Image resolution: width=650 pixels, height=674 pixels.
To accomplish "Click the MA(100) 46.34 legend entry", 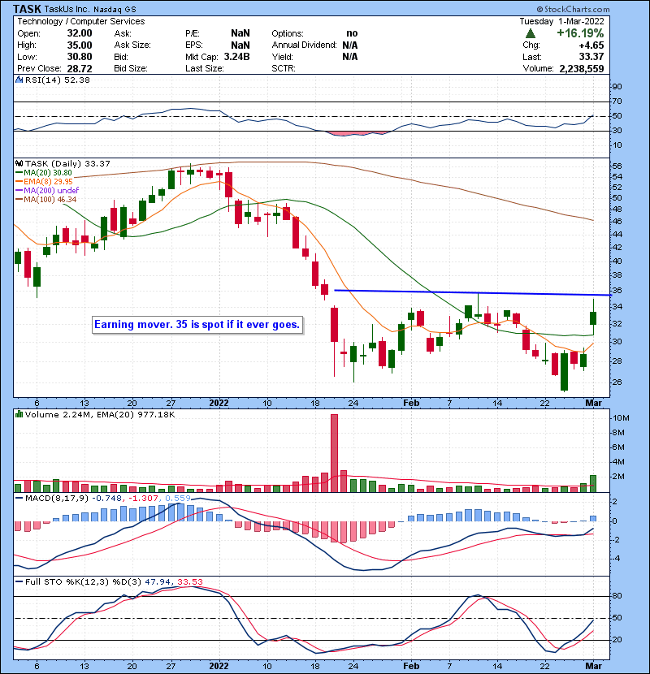I will coord(46,200).
